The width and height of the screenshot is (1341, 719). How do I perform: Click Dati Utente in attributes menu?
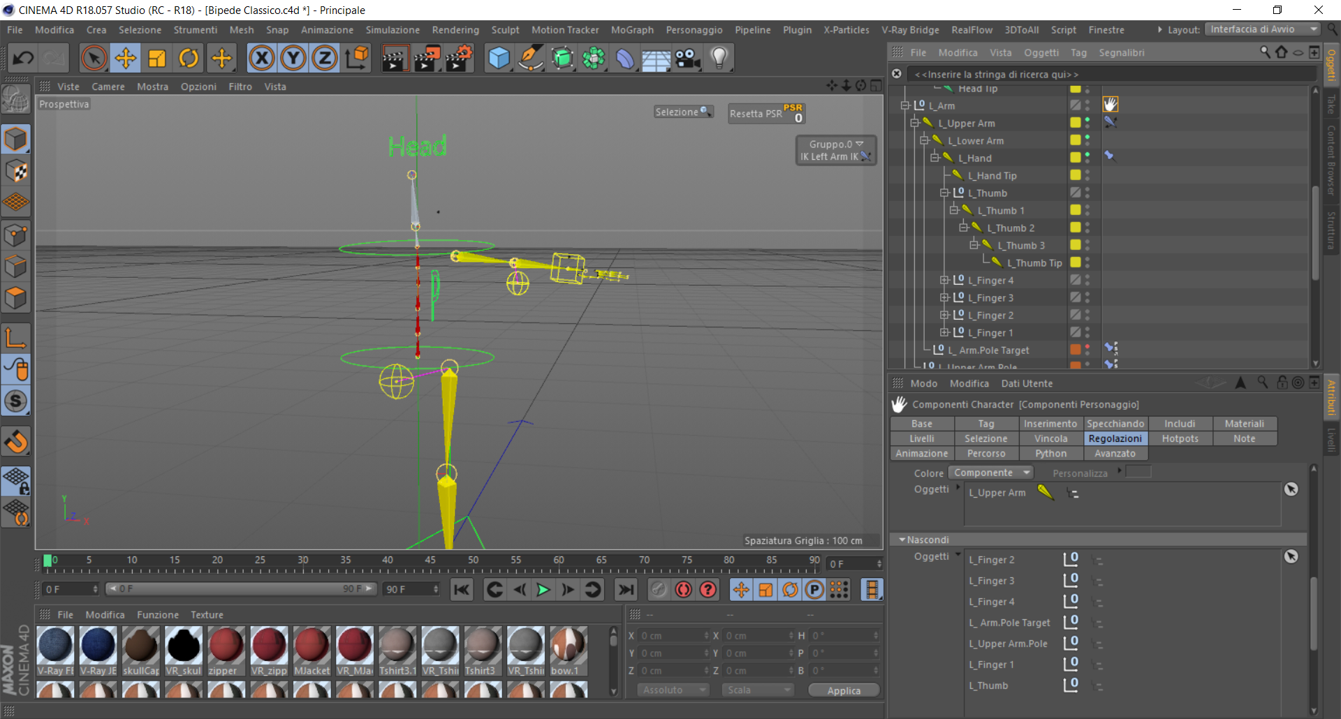coord(1027,383)
